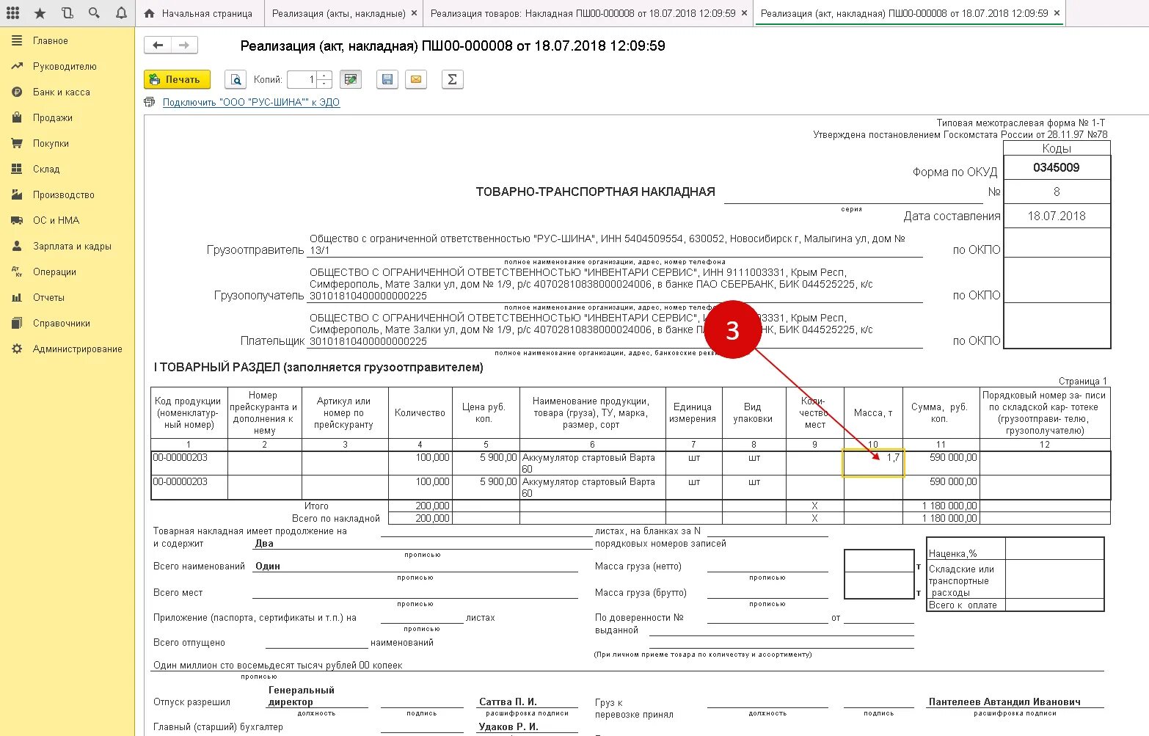The height and width of the screenshot is (736, 1149).
Task: Select first row price 5 900,00 cell
Action: 486,463
